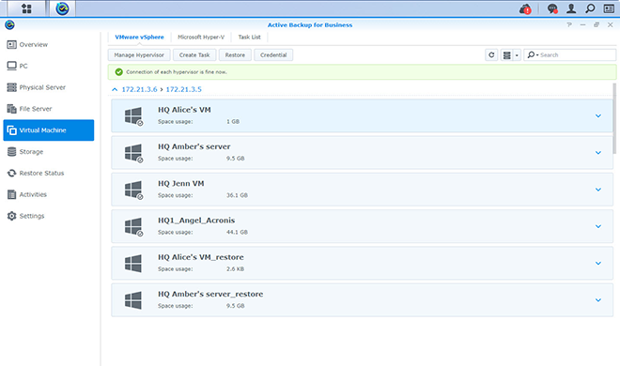Open the DSM main menu grid icon
Screen dimensions: 620x366
click(x=26, y=8)
